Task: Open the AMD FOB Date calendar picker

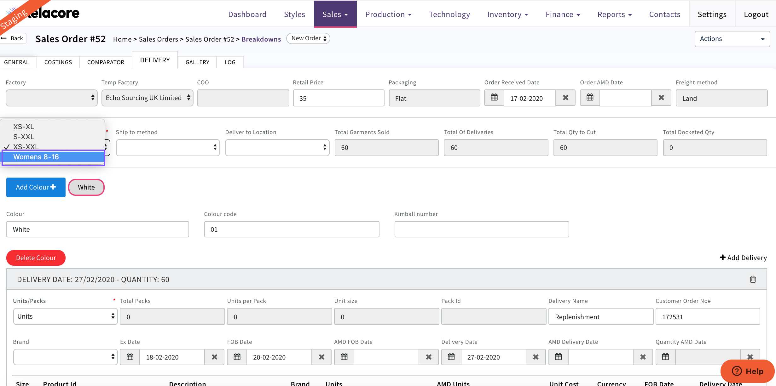Action: (344, 357)
